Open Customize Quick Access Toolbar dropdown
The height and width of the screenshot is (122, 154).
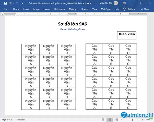(22, 3)
